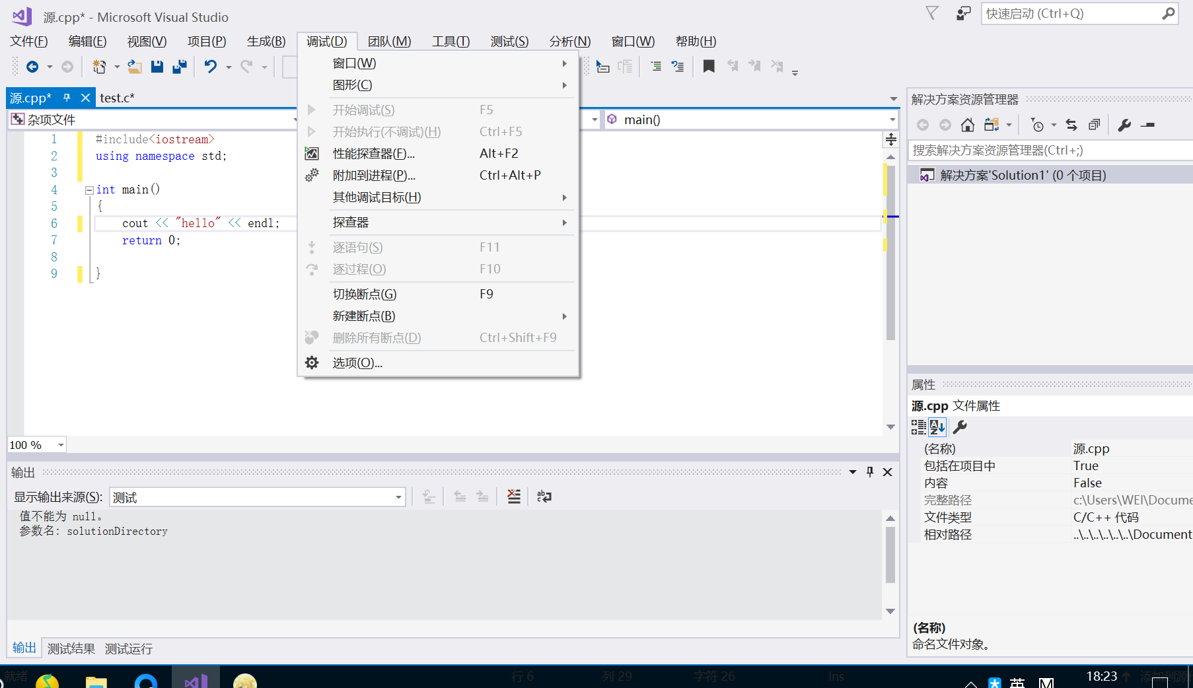Screen dimensions: 1193x688
Task: Close the 源.cpp editor tab
Action: coord(85,98)
